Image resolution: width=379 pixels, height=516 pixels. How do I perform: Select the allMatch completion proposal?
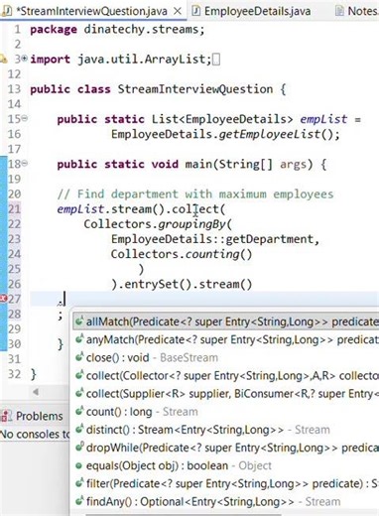pos(226,322)
